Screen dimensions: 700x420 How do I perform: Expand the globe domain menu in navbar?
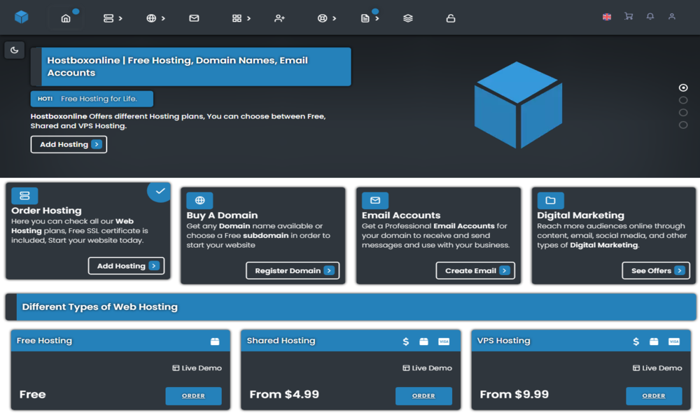point(155,18)
